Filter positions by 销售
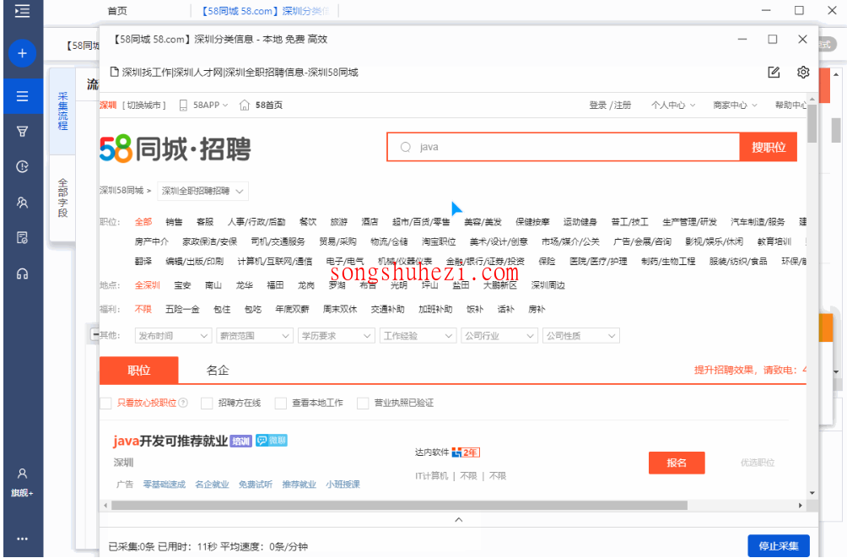 (x=174, y=222)
